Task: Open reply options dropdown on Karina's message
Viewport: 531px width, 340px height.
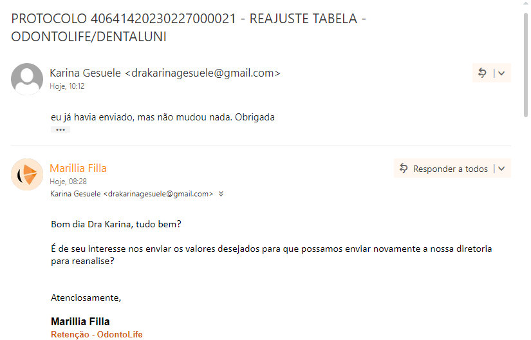Action: point(501,73)
